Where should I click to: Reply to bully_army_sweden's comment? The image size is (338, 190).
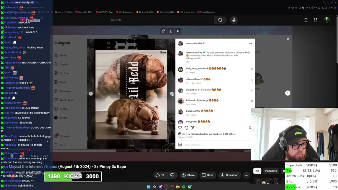[193, 73]
